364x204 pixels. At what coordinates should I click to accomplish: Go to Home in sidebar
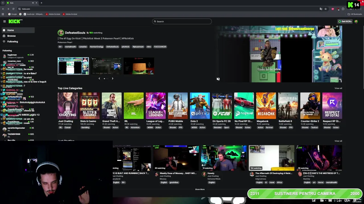18,30
